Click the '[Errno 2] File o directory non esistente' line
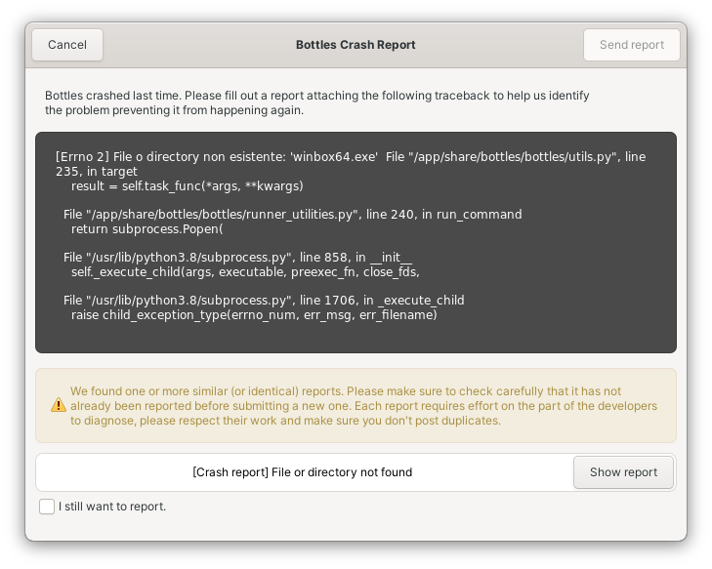 click(x=351, y=164)
